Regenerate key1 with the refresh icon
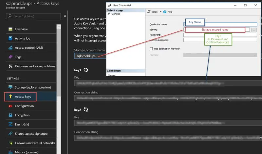262x154 pixels. (86, 70)
